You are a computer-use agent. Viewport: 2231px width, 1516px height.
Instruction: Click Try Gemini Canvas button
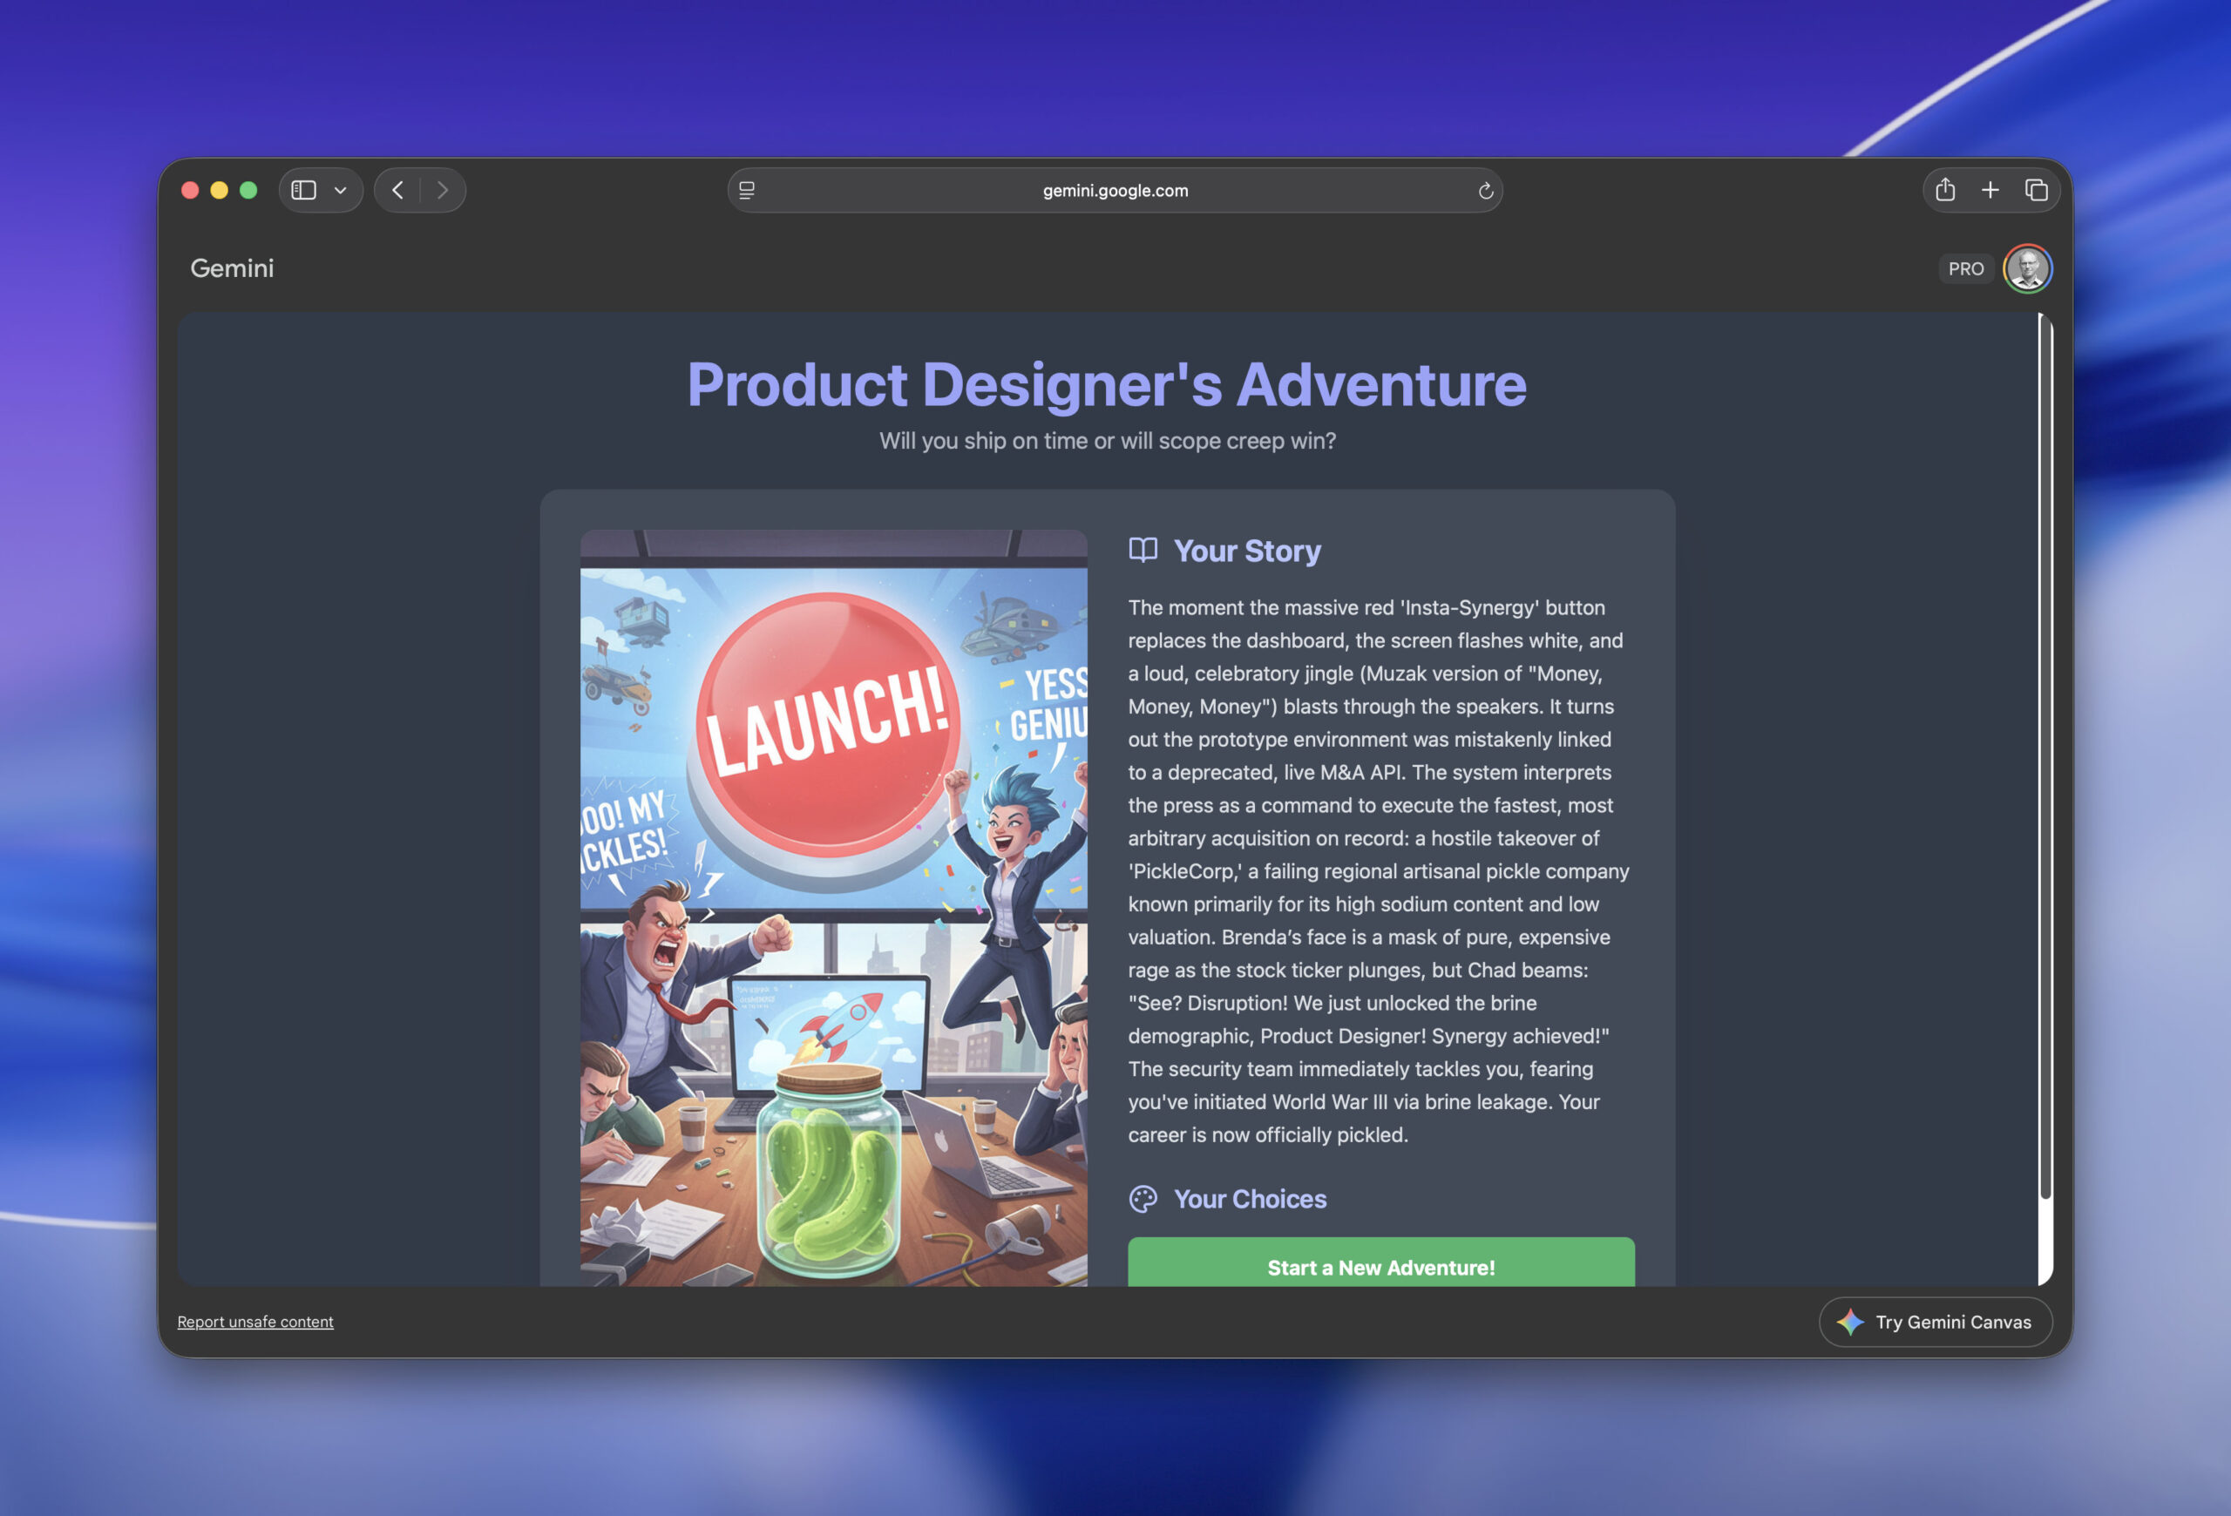coord(1936,1321)
